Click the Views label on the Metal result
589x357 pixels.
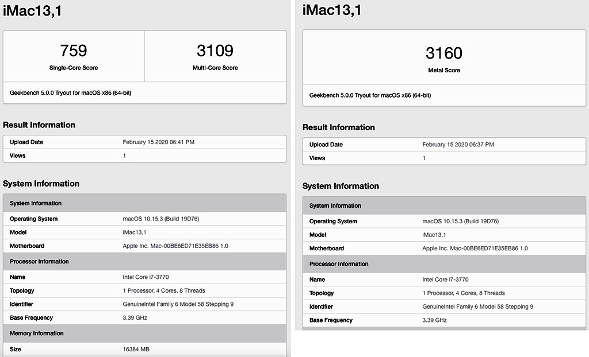coord(317,158)
